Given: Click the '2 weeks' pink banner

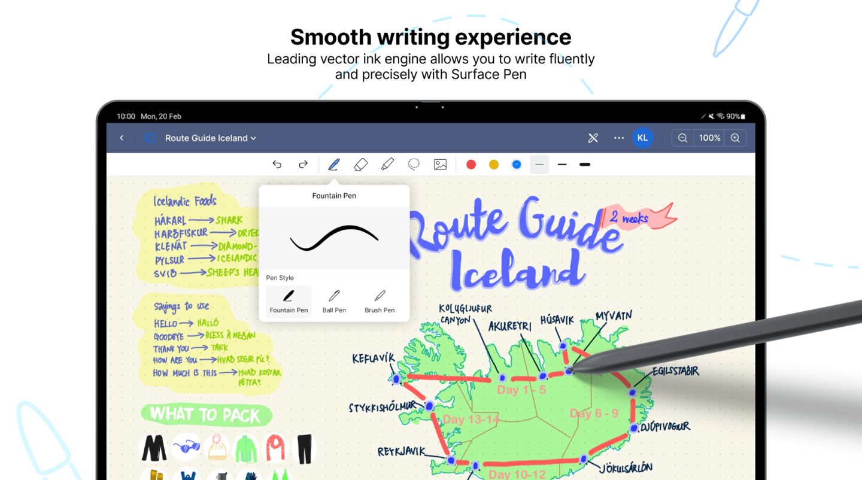Looking at the screenshot, I should pos(638,218).
